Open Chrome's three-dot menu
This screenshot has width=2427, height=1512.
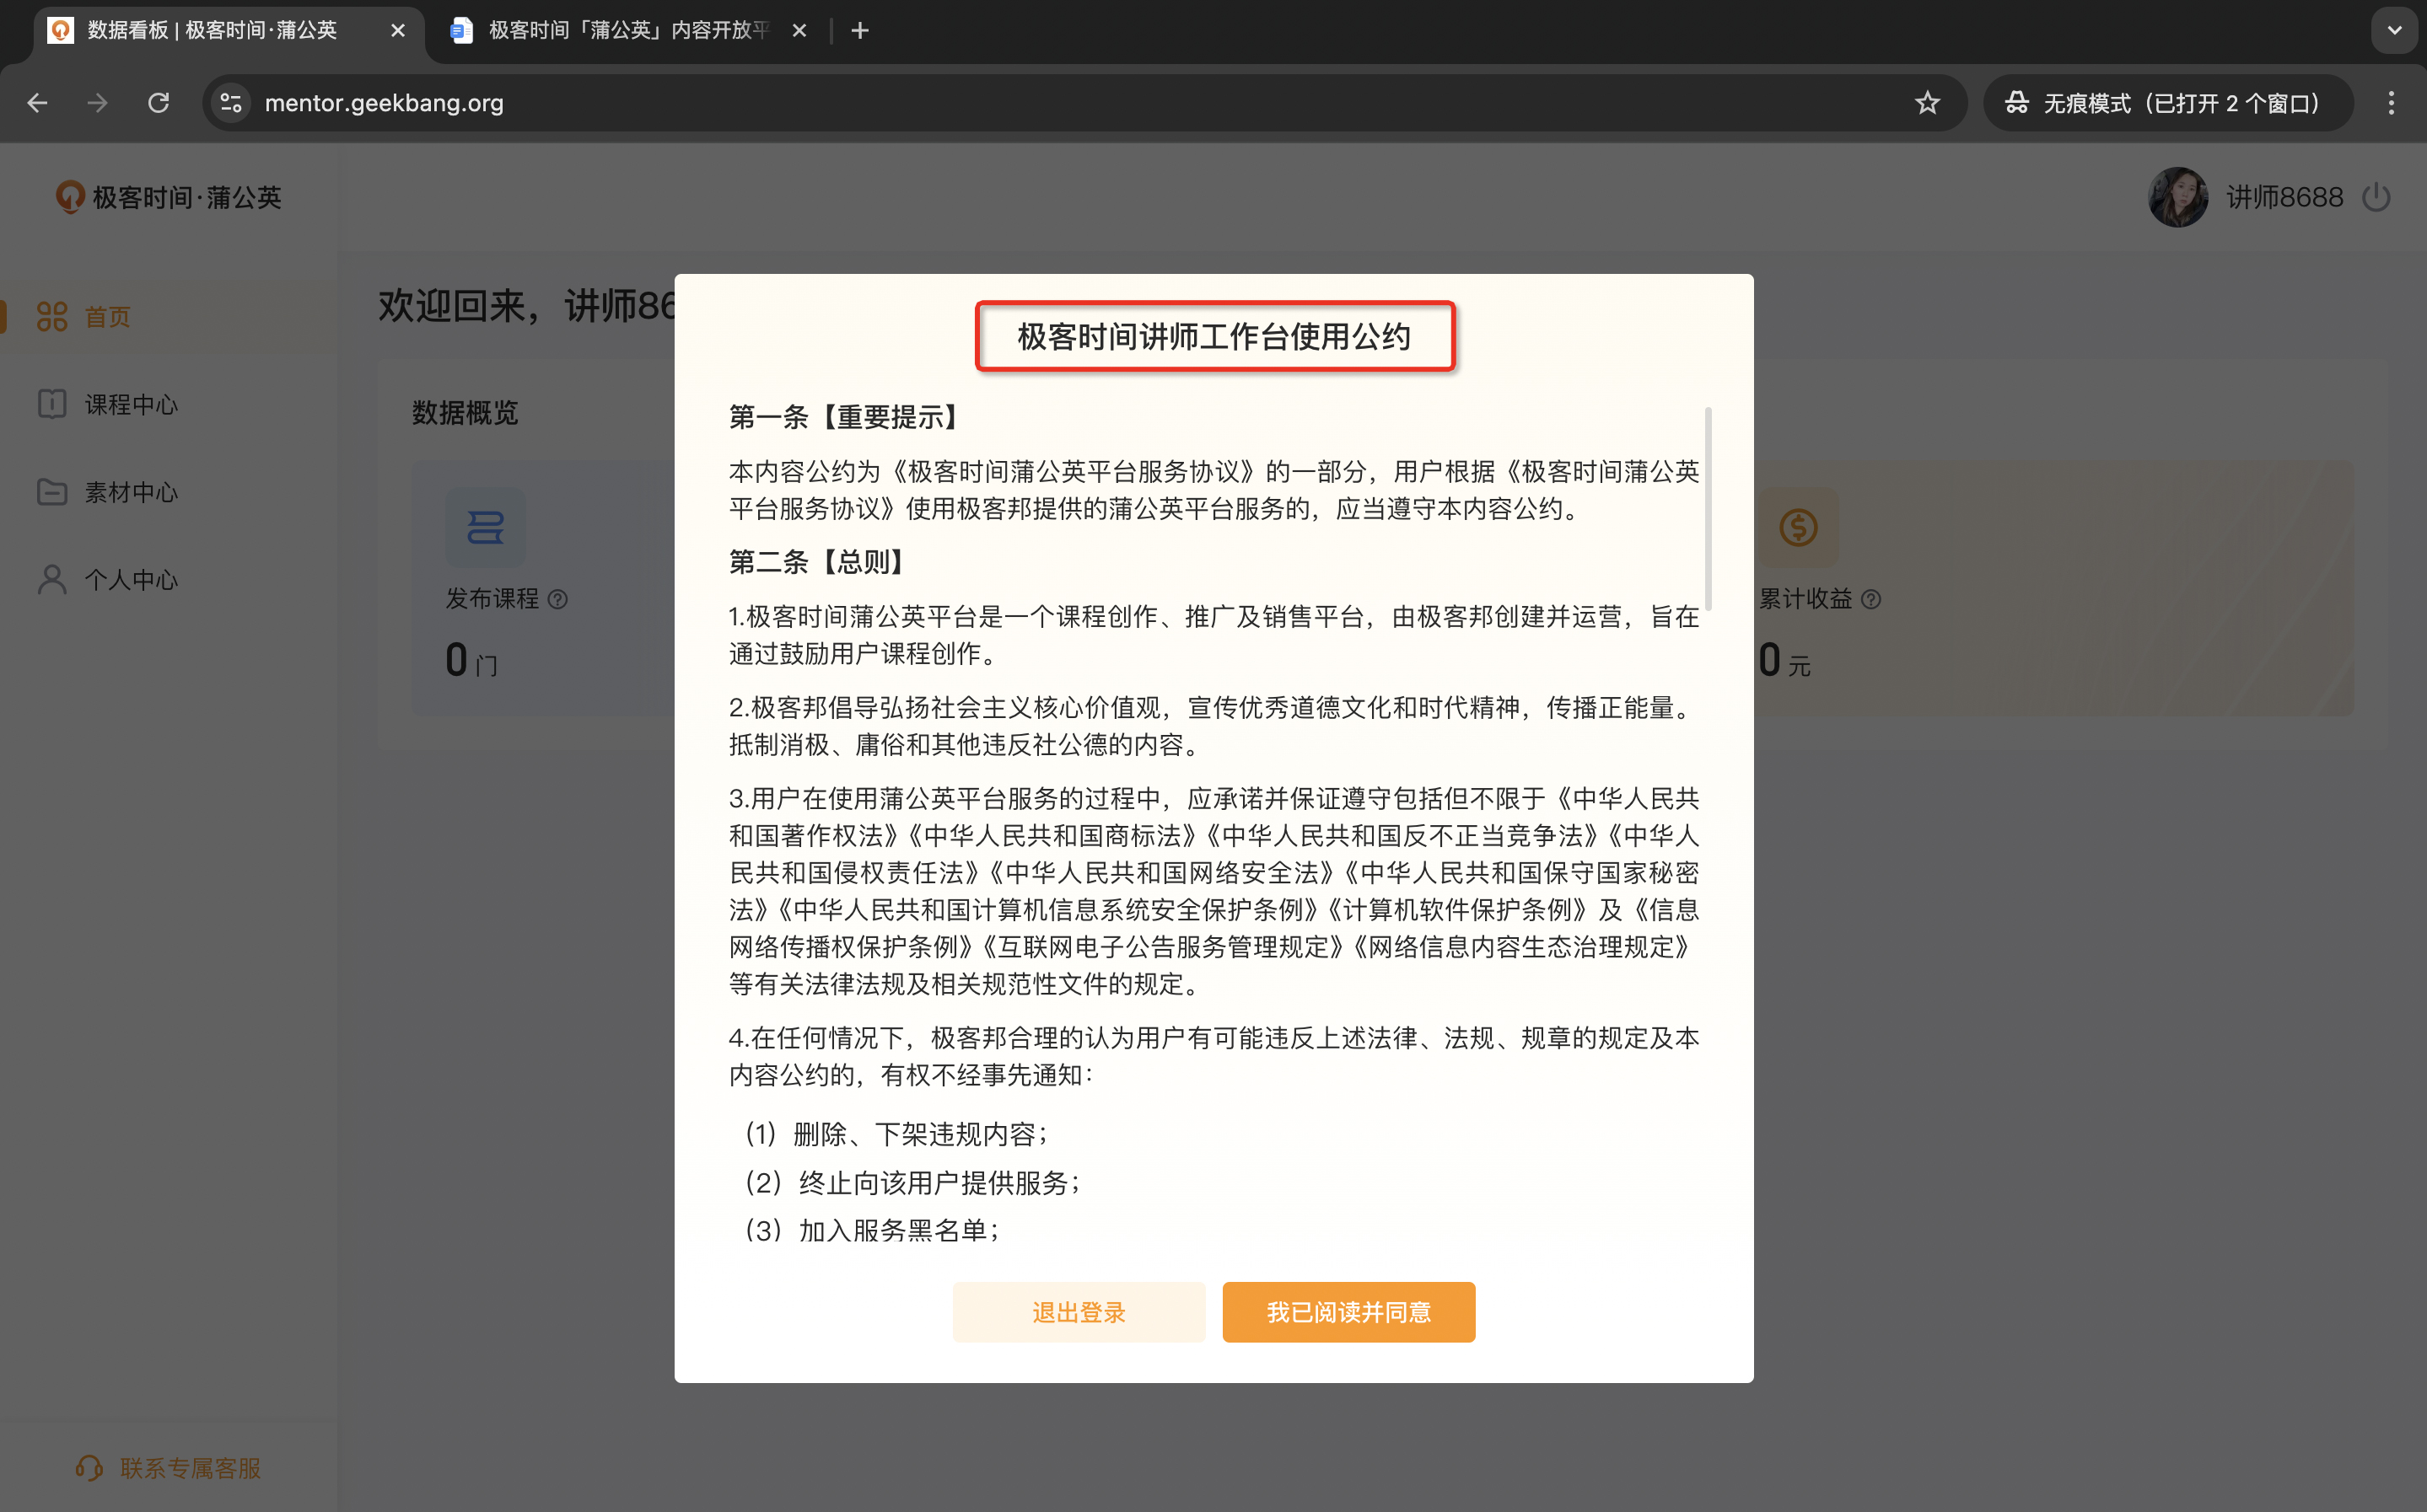[2391, 103]
